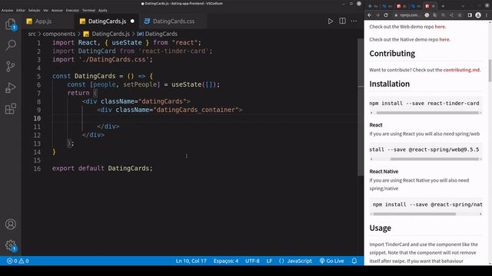Image resolution: width=492 pixels, height=276 pixels.
Task: Open the Executar menu
Action: pyautogui.click(x=72, y=10)
